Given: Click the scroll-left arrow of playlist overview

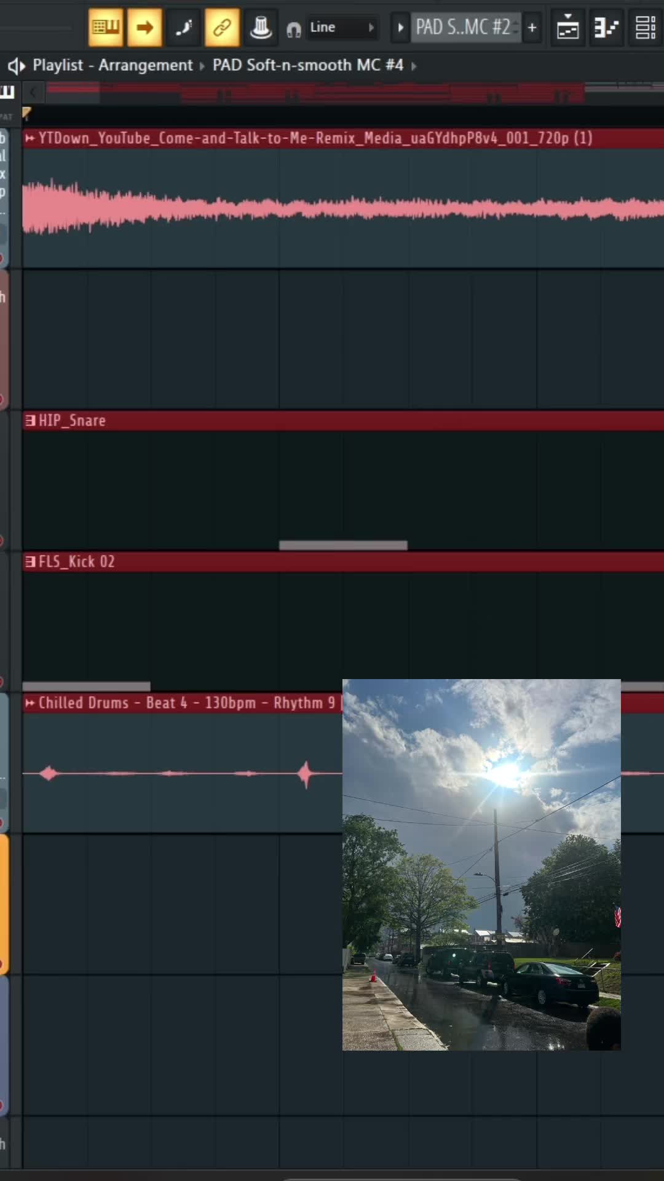Looking at the screenshot, I should [x=33, y=93].
